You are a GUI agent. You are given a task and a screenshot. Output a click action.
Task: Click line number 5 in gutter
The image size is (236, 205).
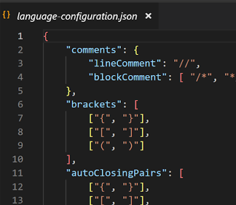21,91
